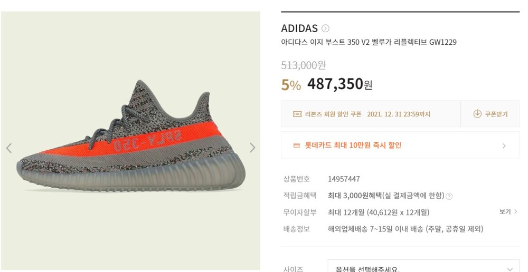Expand installment details via 보기 arrow
Image resolution: width=528 pixels, height=272 pixels.
[x=516, y=212]
